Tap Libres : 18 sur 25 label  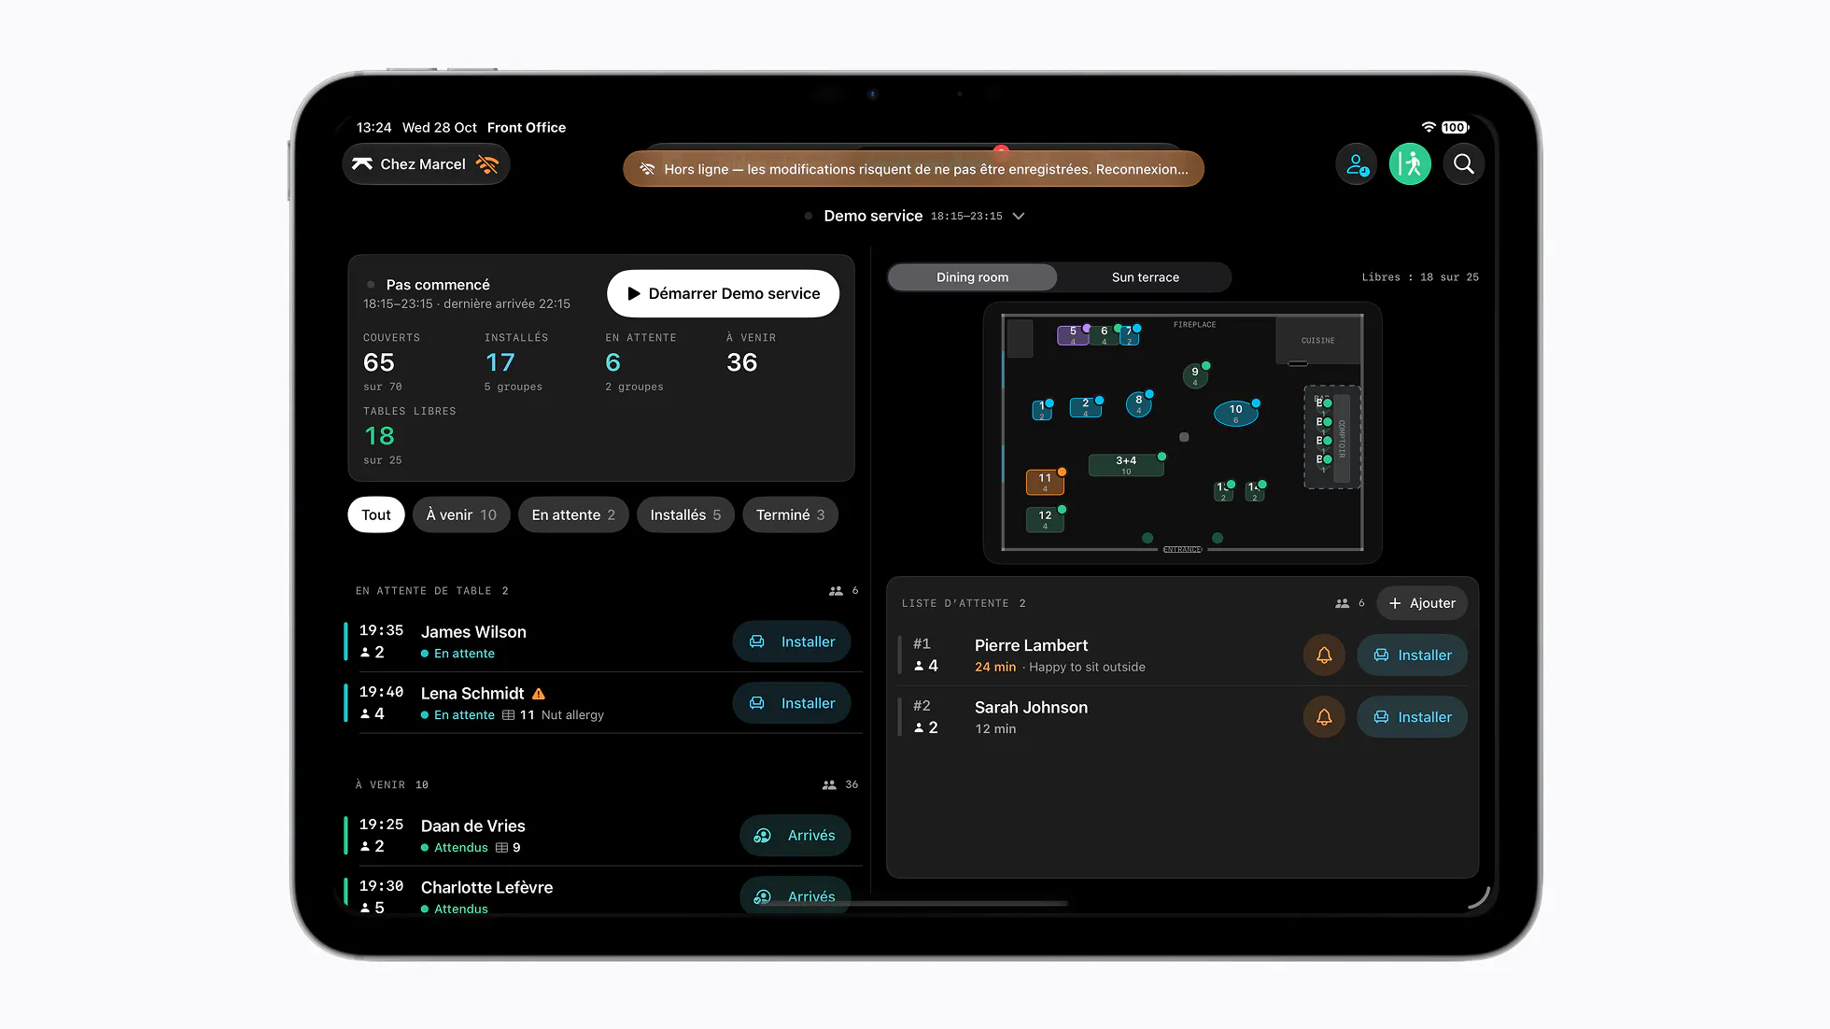[1419, 277]
